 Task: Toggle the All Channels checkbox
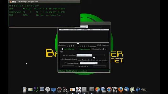click(x=98, y=45)
